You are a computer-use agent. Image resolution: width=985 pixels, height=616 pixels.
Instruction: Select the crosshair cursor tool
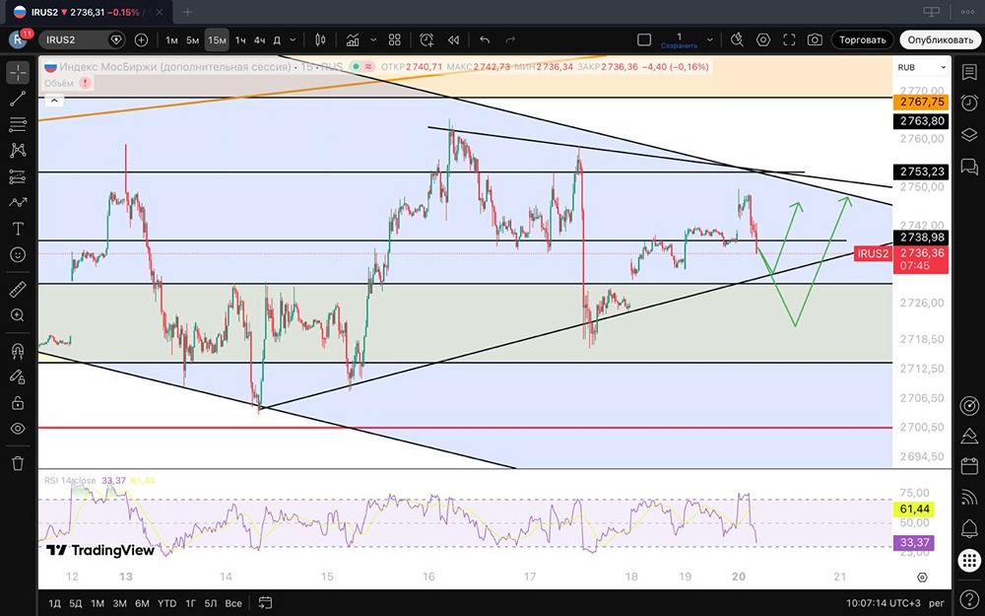(18, 73)
